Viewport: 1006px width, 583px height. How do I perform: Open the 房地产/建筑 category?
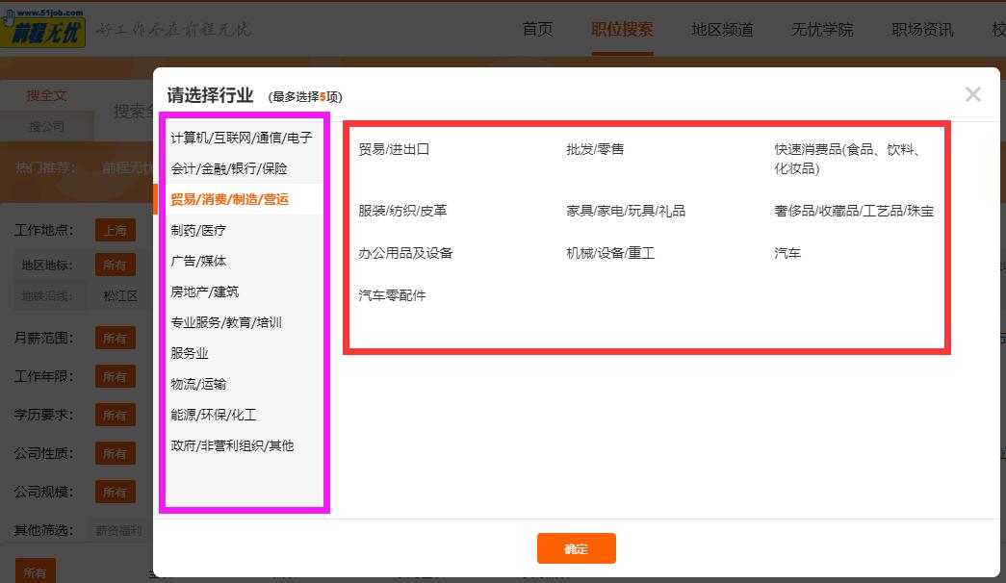tap(205, 291)
